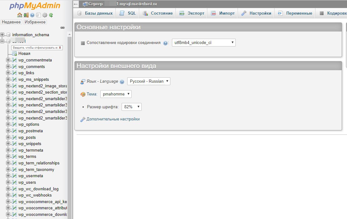Expand the wp_ms_snippets table node
The height and width of the screenshot is (219, 347).
tap(8, 79)
